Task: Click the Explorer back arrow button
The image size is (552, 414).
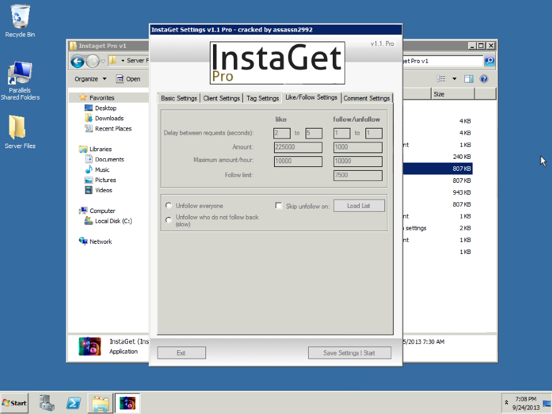Action: point(78,61)
